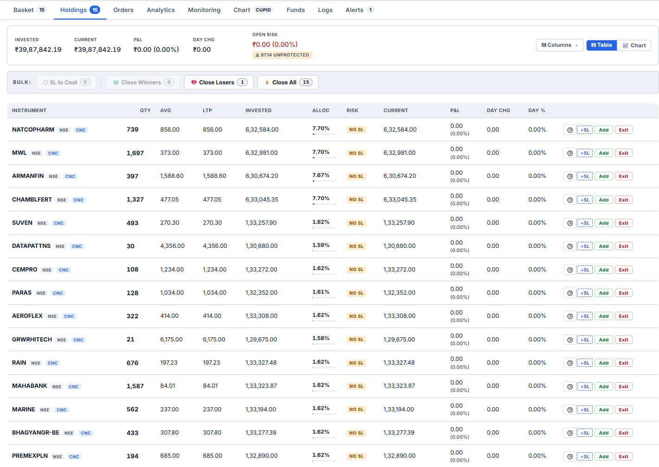Select the Holdings tab

pos(80,10)
